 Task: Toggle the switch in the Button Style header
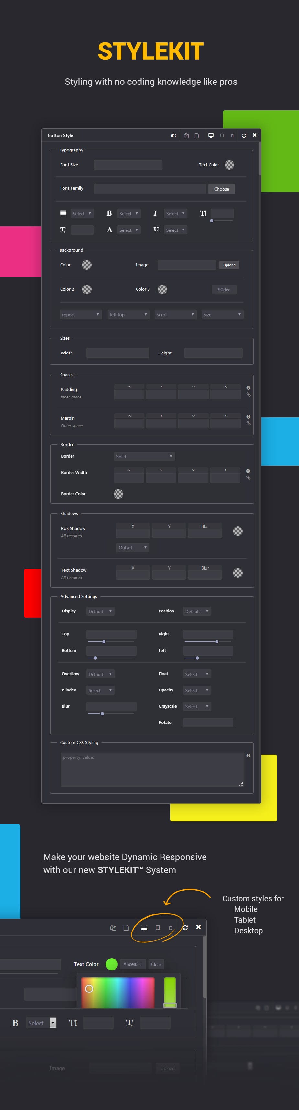pos(173,135)
